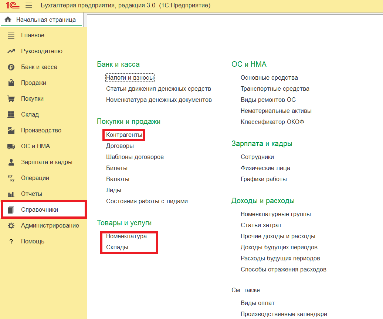The image size is (383, 319).
Task: Open the hamburger main menu icon
Action: tap(29, 6)
